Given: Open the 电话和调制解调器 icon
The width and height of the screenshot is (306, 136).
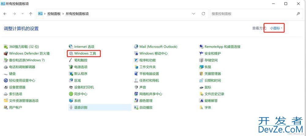Looking at the screenshot, I should 6,67.
